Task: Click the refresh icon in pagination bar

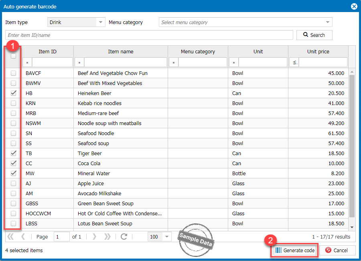Action: (124, 237)
